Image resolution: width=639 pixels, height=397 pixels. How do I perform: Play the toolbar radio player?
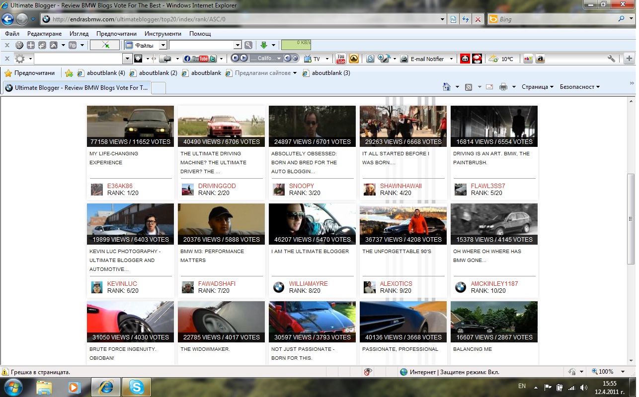pyautogui.click(x=243, y=59)
